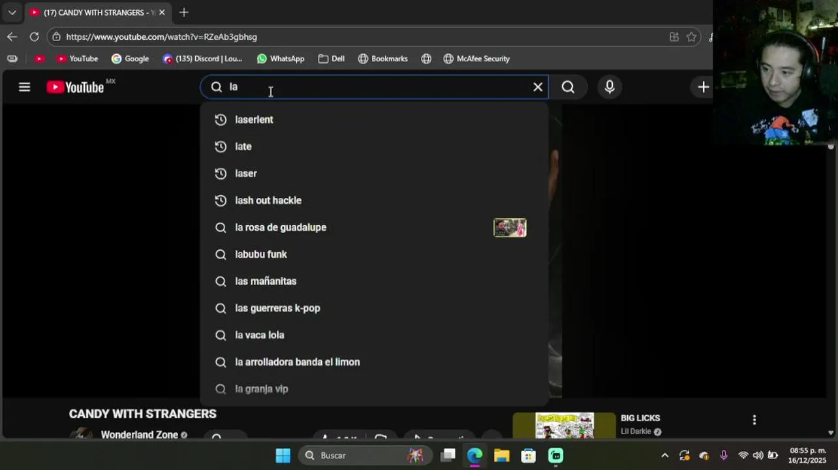Screen dimensions: 838x470
Task: Open more options for BIG LICKS video
Action: (754, 420)
